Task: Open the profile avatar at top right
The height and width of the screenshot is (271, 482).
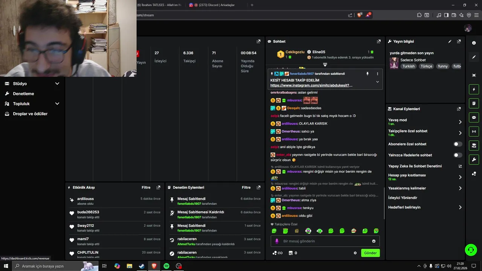Action: coord(468,28)
